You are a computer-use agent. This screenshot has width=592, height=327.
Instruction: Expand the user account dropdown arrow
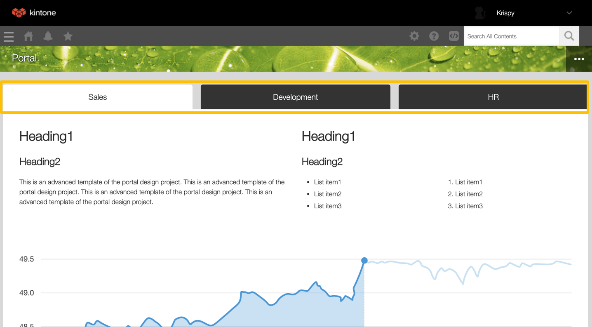[569, 13]
